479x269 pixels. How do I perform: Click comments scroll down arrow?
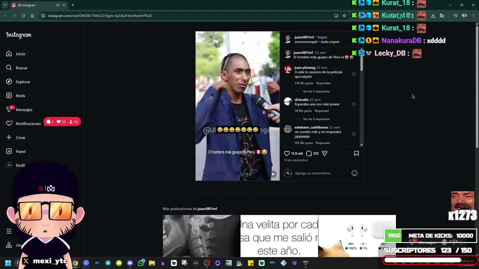click(361, 145)
